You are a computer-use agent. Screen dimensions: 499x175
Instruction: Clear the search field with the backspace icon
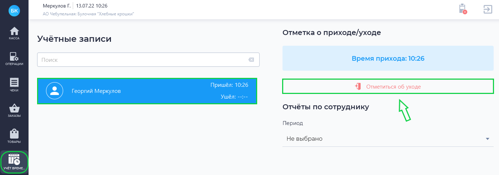(x=251, y=60)
